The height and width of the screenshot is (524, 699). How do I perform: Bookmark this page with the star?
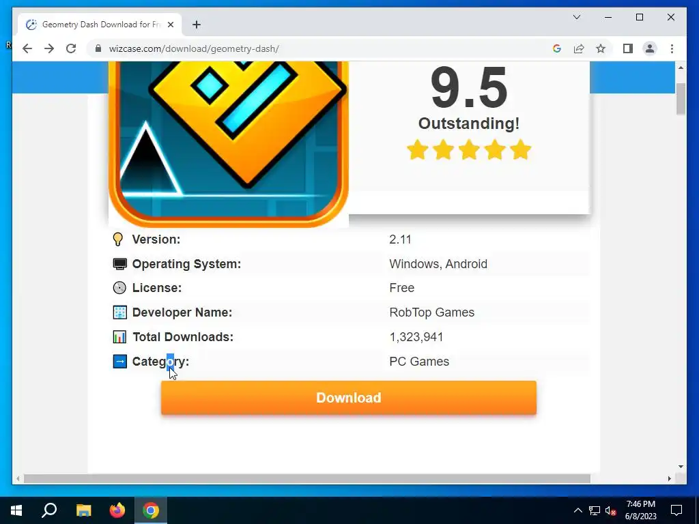point(601,48)
